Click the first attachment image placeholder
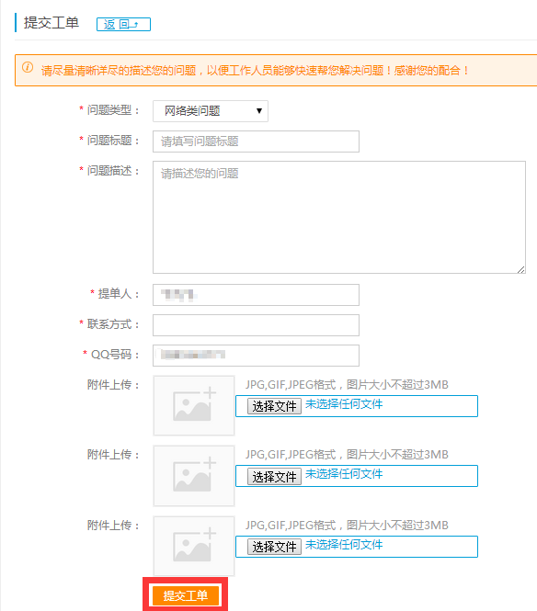 (x=194, y=405)
